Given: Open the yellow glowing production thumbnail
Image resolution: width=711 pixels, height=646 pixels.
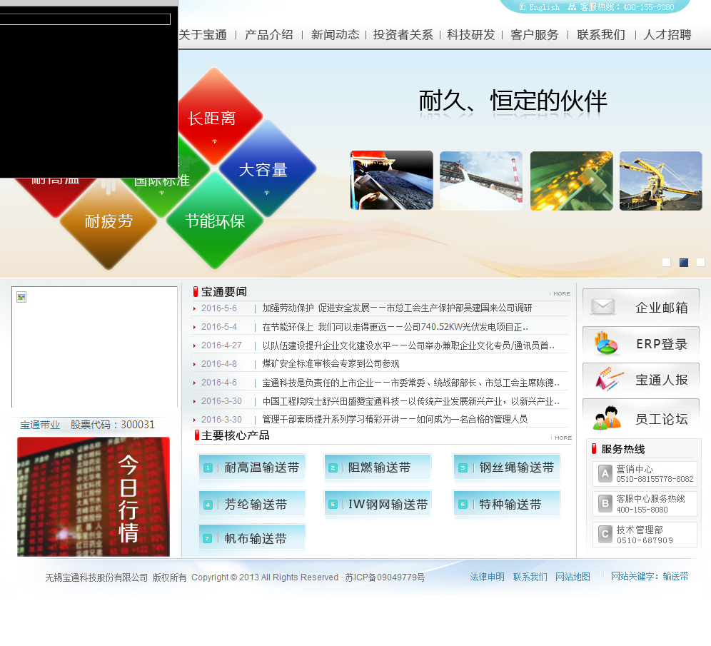Looking at the screenshot, I should (571, 181).
